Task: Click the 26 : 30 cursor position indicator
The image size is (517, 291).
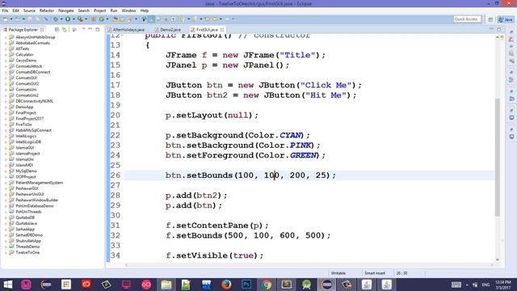Action: tap(401, 273)
